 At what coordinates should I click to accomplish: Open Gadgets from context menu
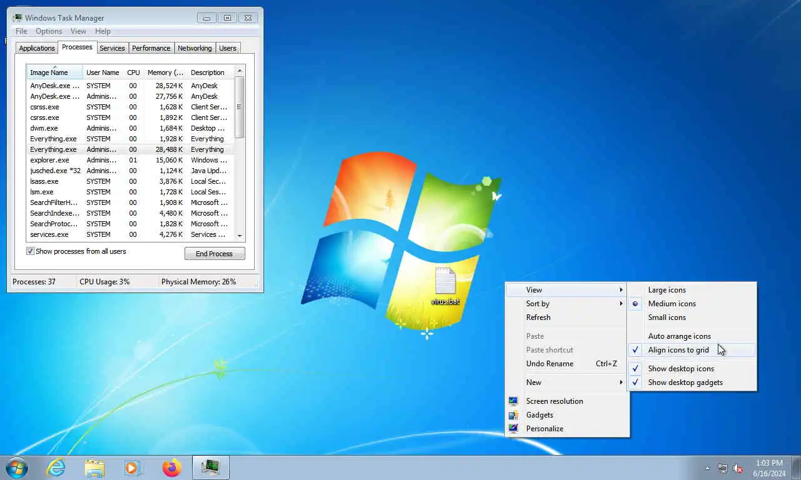coord(566,415)
